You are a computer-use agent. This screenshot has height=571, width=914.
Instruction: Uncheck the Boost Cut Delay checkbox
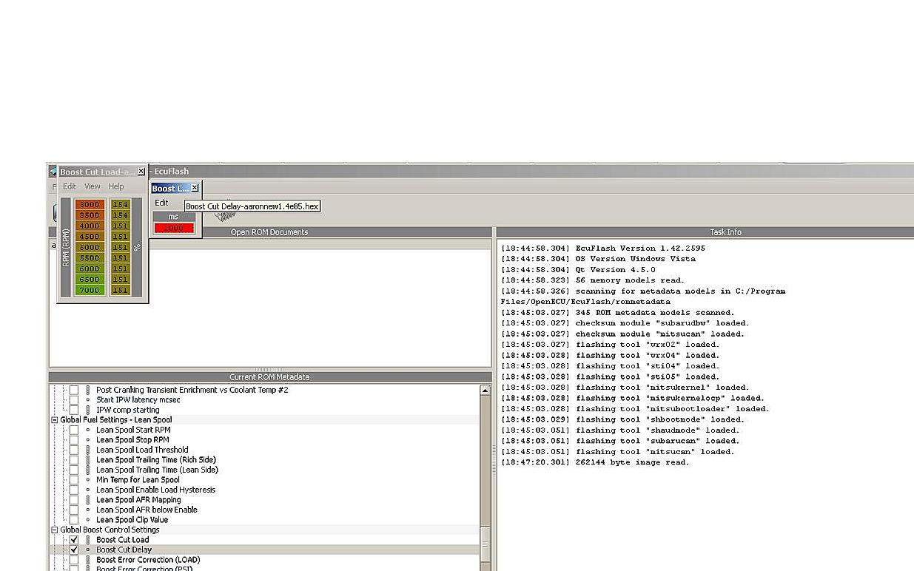(x=74, y=550)
